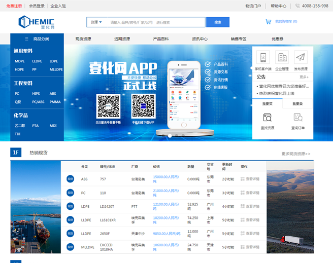The width and height of the screenshot is (333, 263).
Task: Select the PC/ABS category
Action: click(x=38, y=102)
